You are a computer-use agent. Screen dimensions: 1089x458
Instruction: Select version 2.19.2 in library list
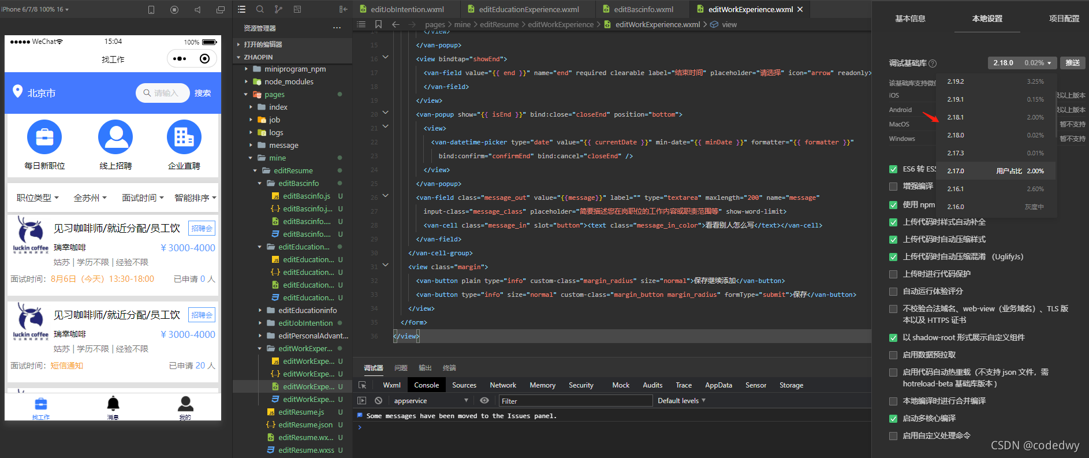coord(995,81)
